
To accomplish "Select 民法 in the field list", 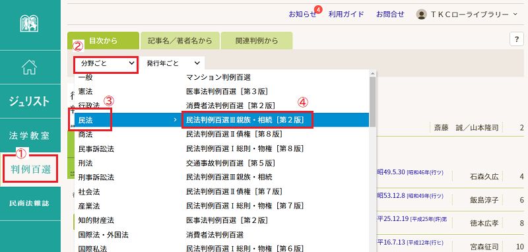I will 85,120.
